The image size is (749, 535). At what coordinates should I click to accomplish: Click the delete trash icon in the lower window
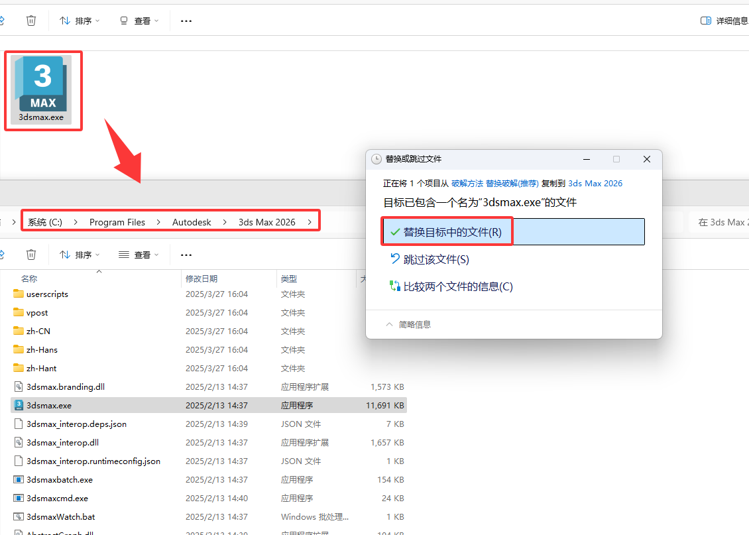pos(31,255)
